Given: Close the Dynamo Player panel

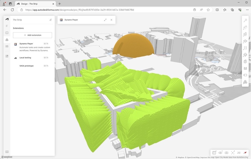Looking at the screenshot, I should click(111, 20).
